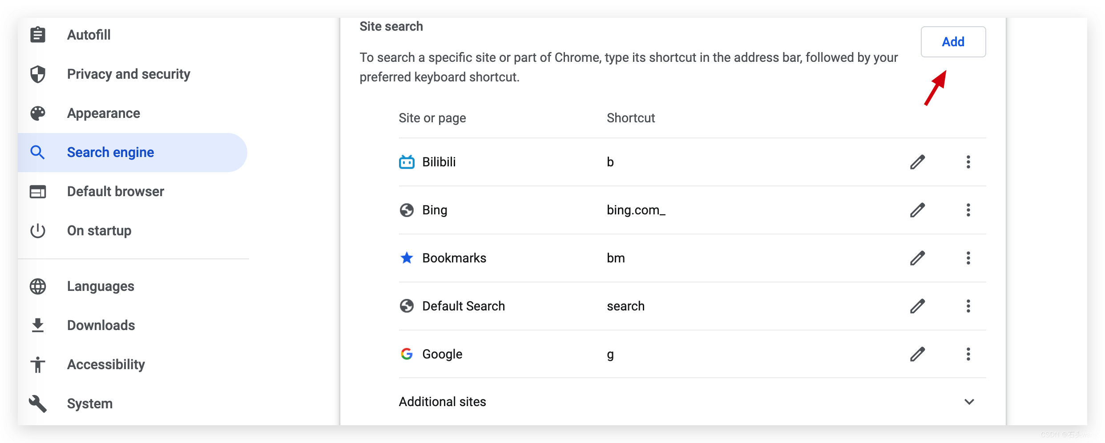Image resolution: width=1105 pixels, height=443 pixels.
Task: Click the Bilibili 'b' shortcut value
Action: [610, 162]
